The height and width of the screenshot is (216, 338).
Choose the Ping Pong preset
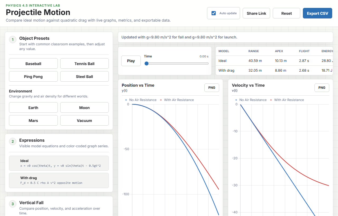pyautogui.click(x=33, y=76)
